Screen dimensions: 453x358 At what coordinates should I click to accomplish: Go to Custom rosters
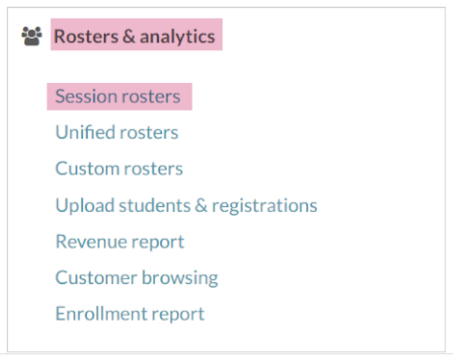(x=119, y=169)
